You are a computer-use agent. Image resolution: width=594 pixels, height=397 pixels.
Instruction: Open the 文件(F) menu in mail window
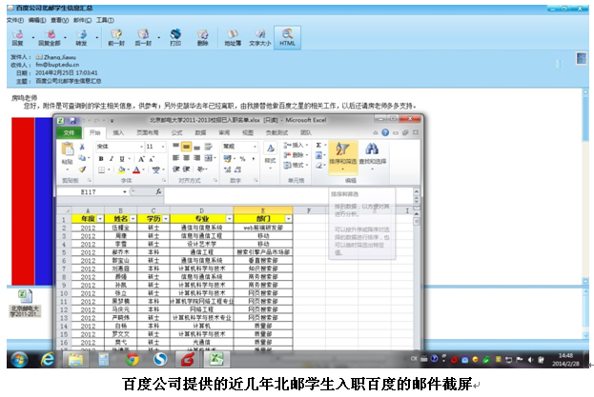15,20
